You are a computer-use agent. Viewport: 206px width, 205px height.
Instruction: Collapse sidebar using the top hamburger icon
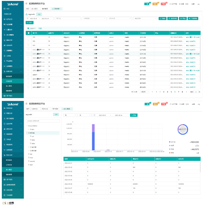26,3
